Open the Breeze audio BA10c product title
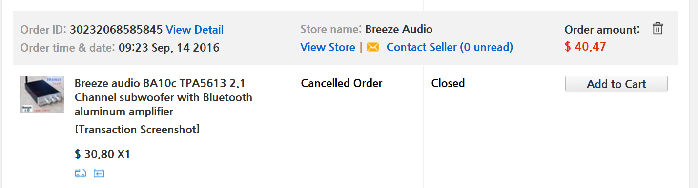 (x=164, y=97)
